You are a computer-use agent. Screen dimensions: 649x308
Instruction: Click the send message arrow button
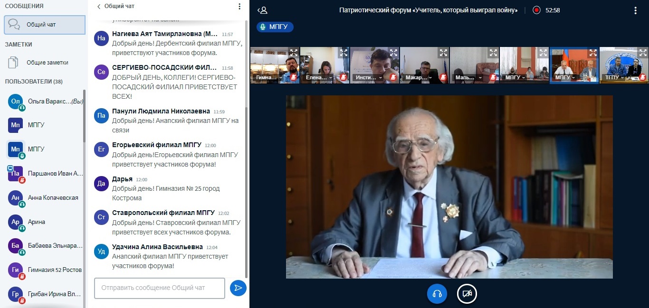coord(238,288)
